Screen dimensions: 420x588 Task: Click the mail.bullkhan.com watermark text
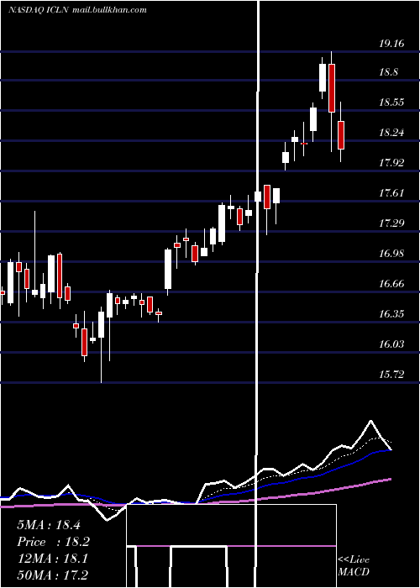click(x=109, y=10)
